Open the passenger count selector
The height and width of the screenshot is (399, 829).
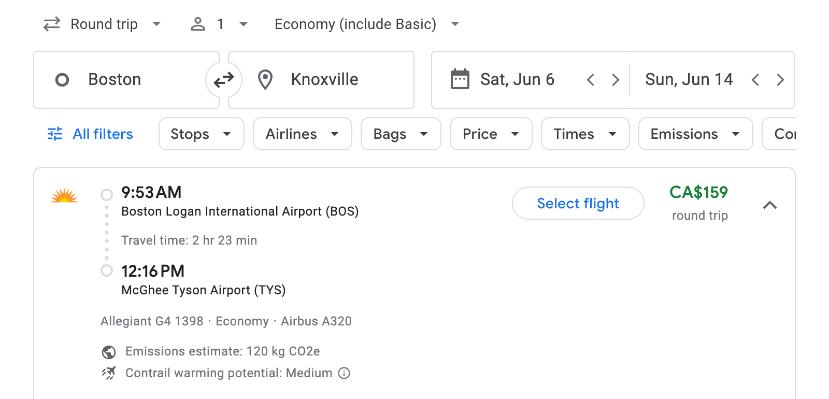[219, 24]
